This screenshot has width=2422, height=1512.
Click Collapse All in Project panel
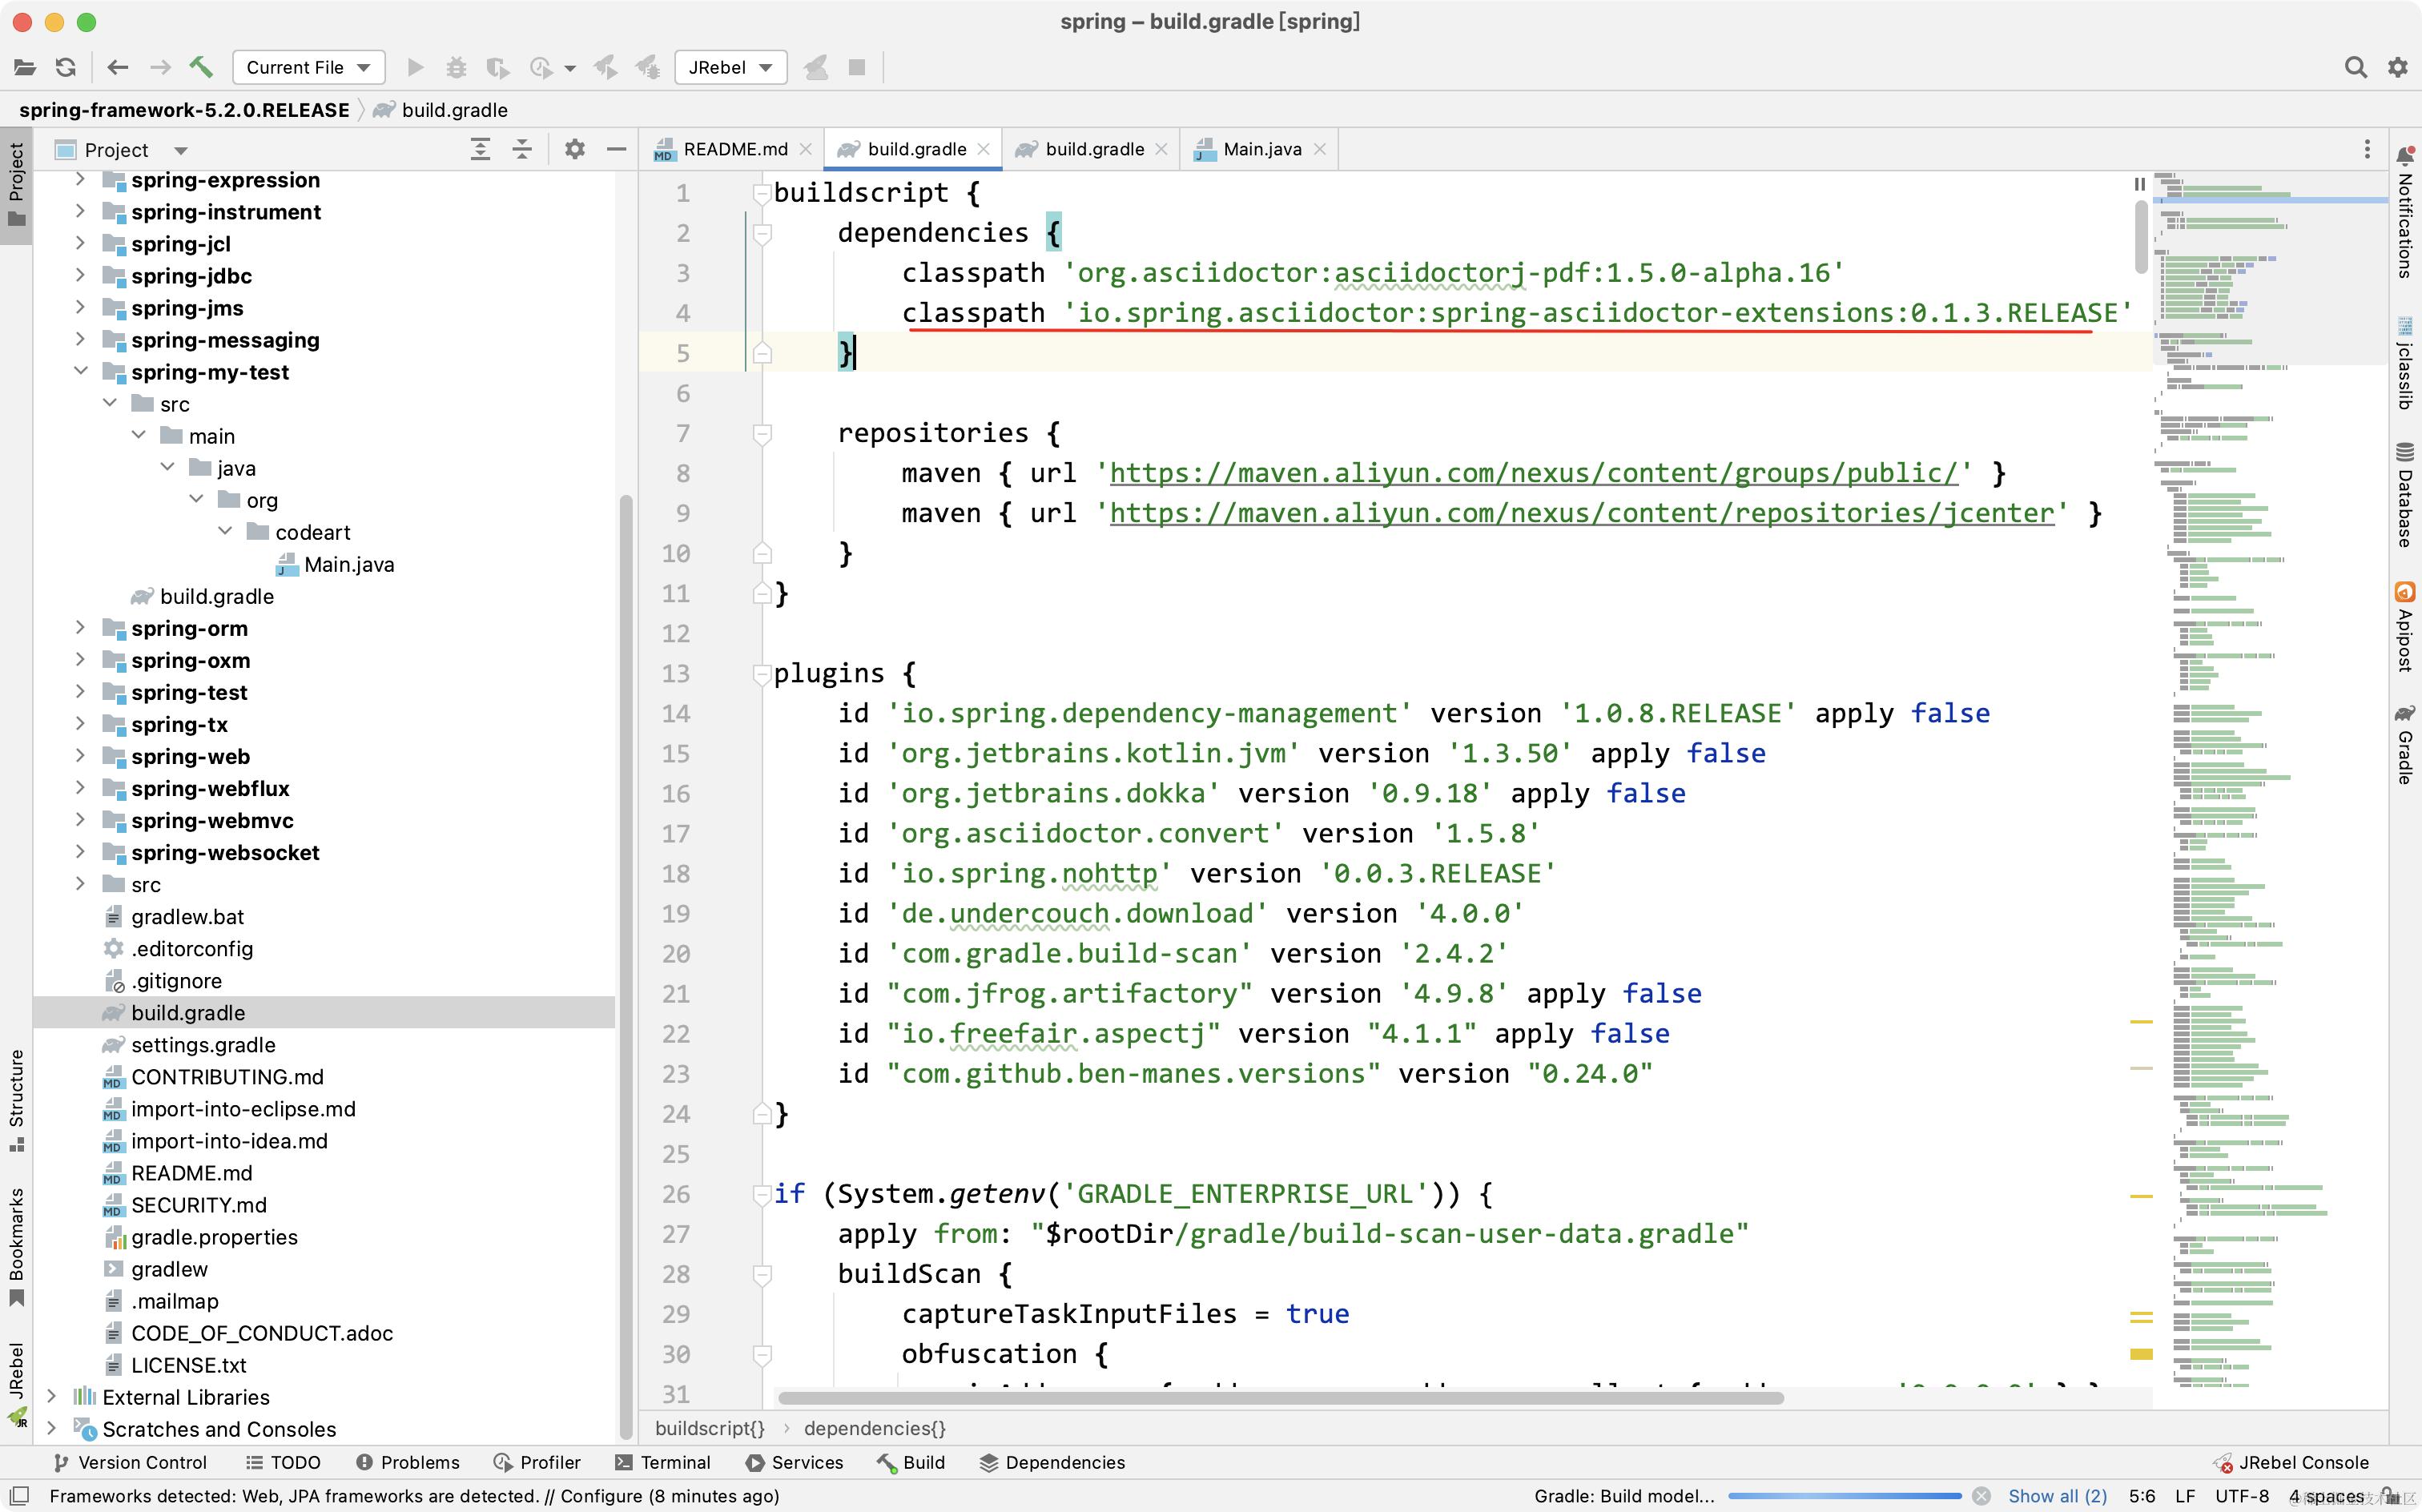[x=522, y=150]
